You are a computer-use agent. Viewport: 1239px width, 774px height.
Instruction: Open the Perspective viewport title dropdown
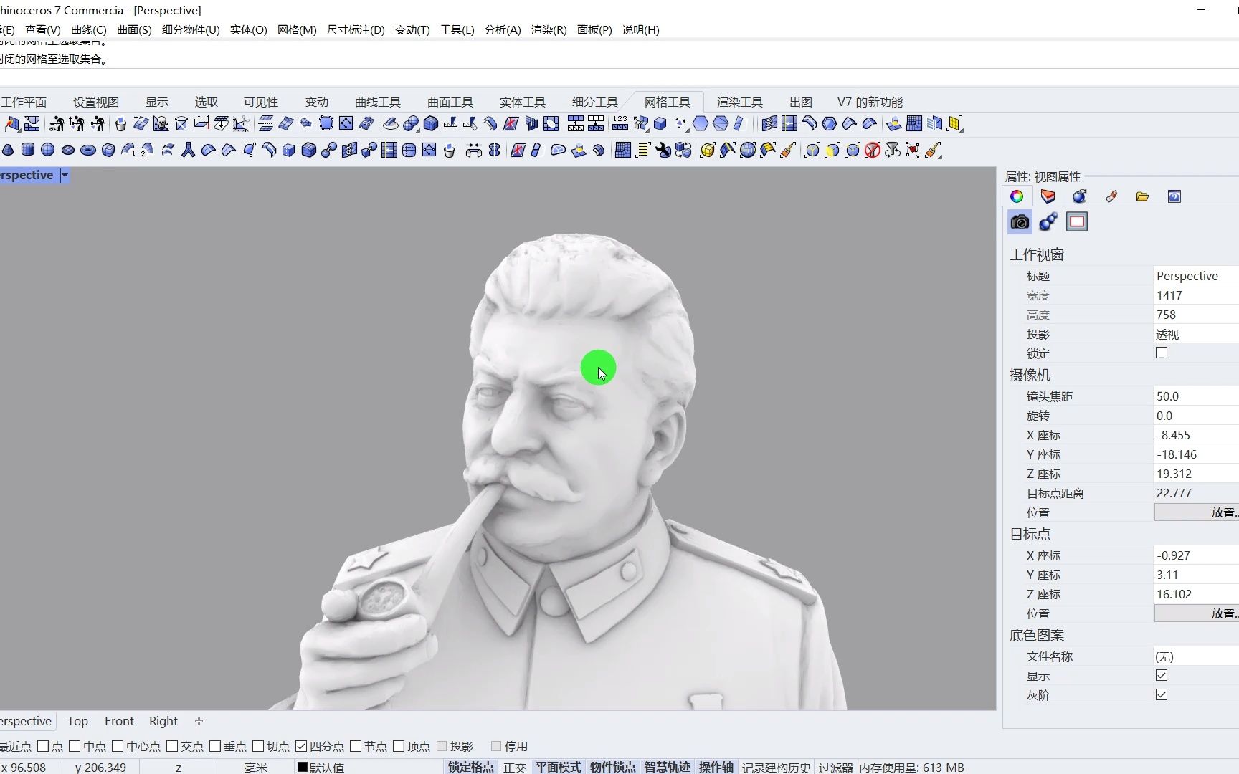[63, 175]
